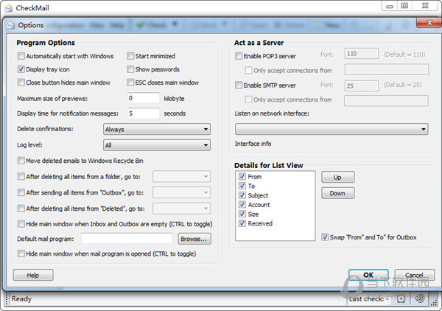
Task: Click SMTP accepted connections address field
Action: click(x=386, y=101)
